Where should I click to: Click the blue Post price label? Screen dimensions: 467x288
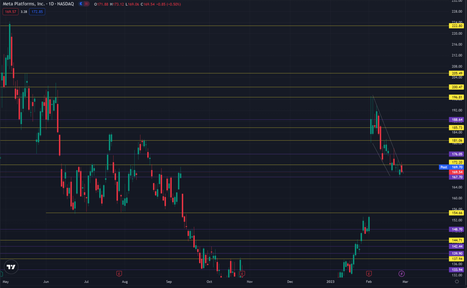click(444, 167)
